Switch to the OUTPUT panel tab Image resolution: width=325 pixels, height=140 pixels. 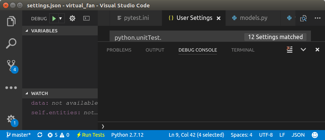pos(155,50)
